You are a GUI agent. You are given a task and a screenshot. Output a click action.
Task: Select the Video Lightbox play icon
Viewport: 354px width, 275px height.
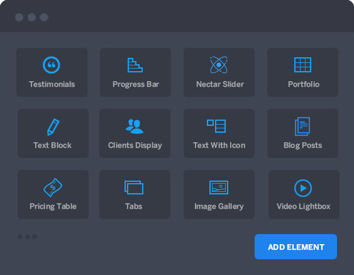(303, 188)
